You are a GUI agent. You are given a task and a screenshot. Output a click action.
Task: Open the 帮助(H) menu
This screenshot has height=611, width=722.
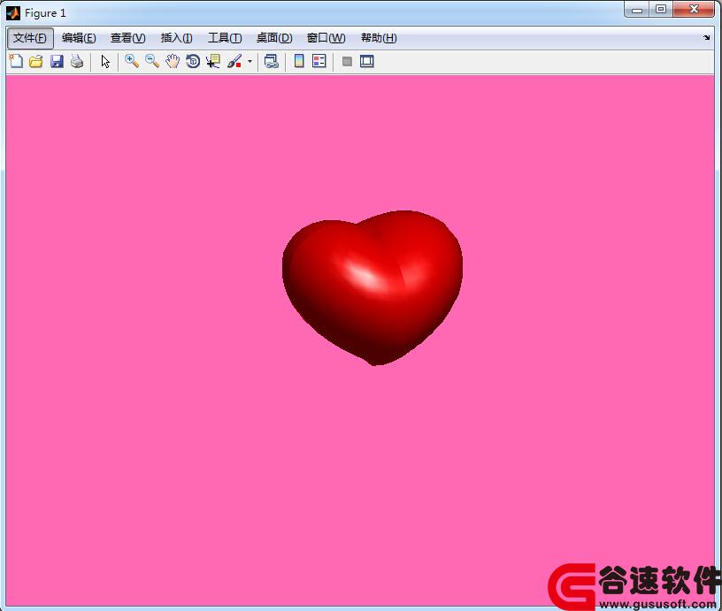click(379, 38)
